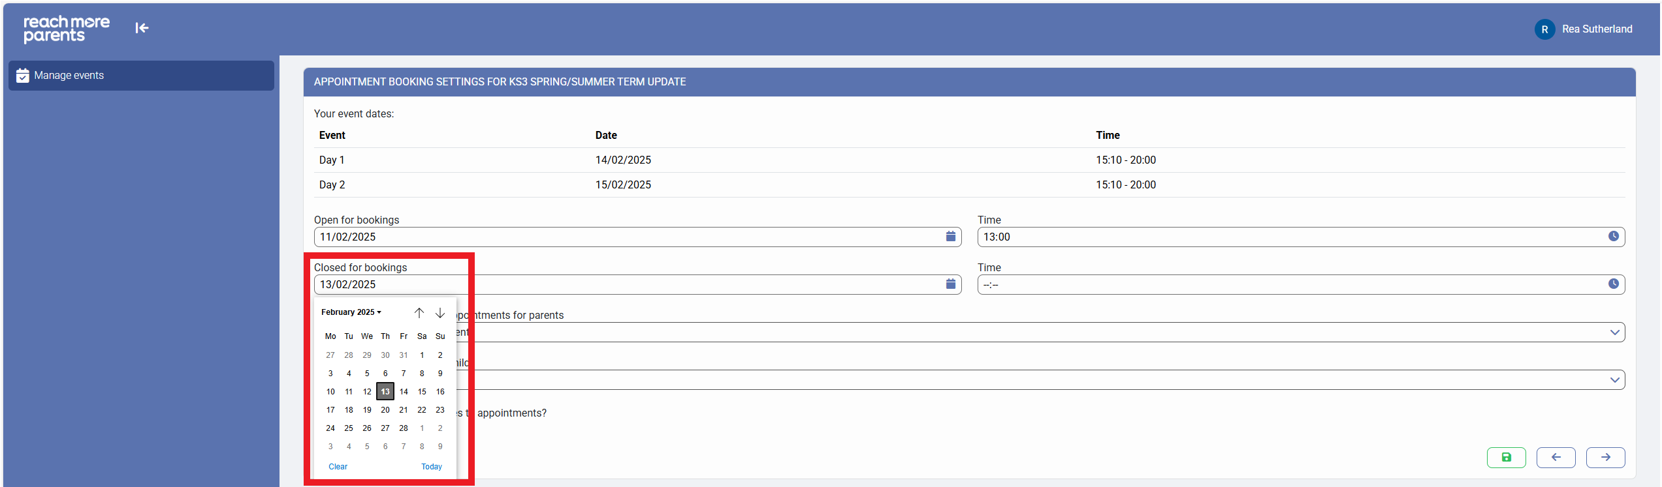The width and height of the screenshot is (1662, 487).
Task: Open calendar for Open for bookings date
Action: click(x=950, y=237)
